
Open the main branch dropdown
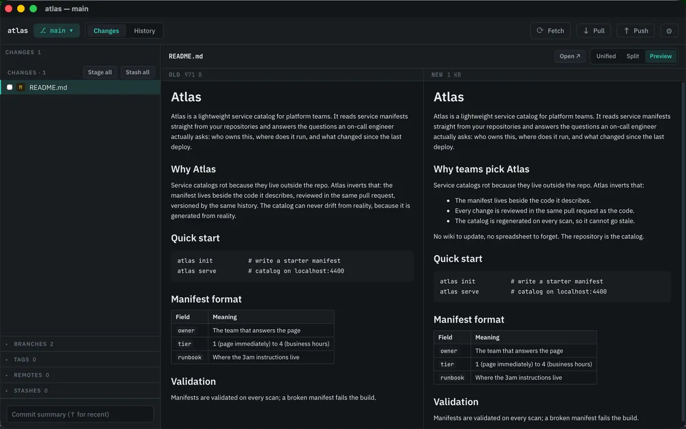pos(56,31)
